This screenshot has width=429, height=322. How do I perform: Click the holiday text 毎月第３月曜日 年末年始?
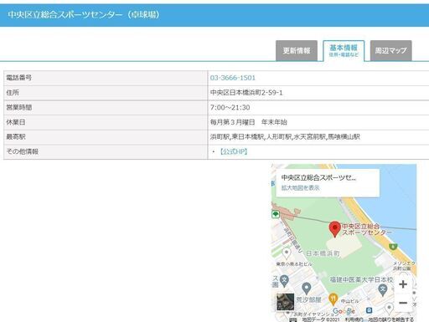(x=249, y=122)
